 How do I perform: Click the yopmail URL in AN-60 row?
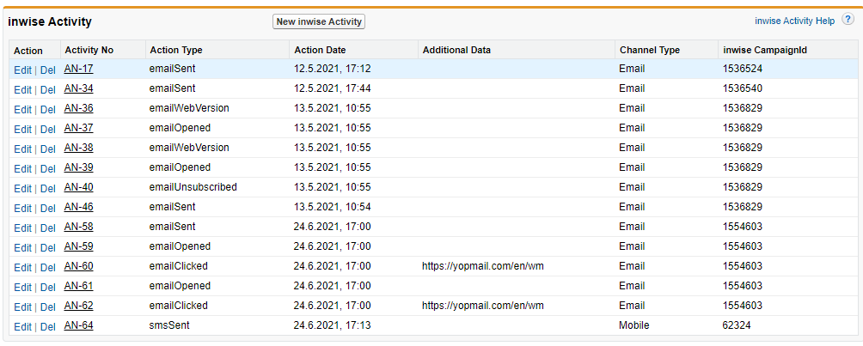483,266
